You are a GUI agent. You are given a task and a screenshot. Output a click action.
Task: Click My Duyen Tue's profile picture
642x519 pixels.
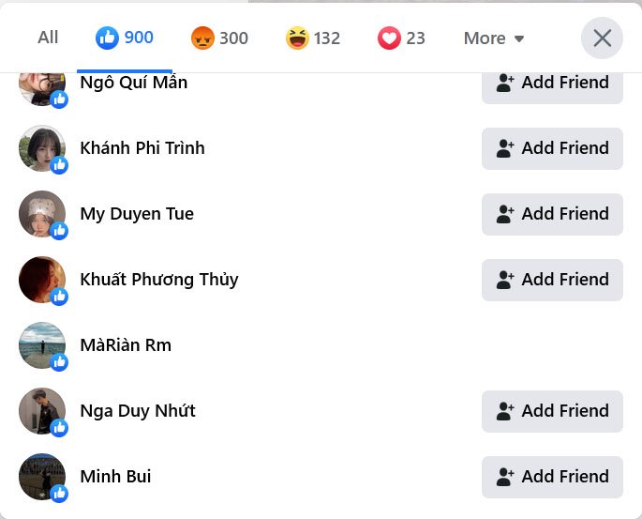(42, 214)
